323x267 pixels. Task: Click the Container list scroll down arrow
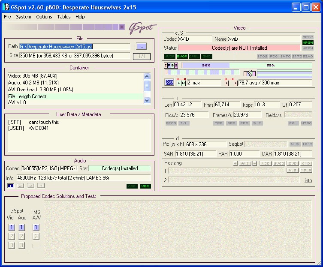coord(147,100)
